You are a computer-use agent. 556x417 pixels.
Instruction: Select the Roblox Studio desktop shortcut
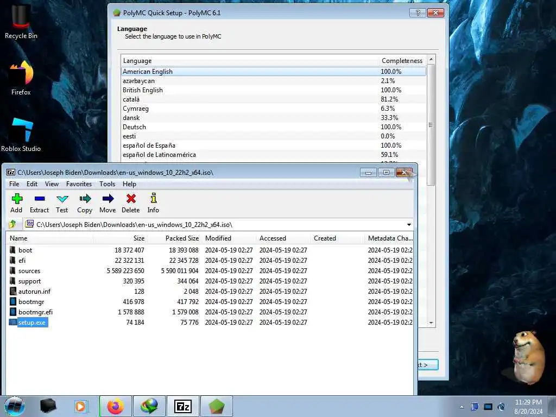[x=21, y=135]
